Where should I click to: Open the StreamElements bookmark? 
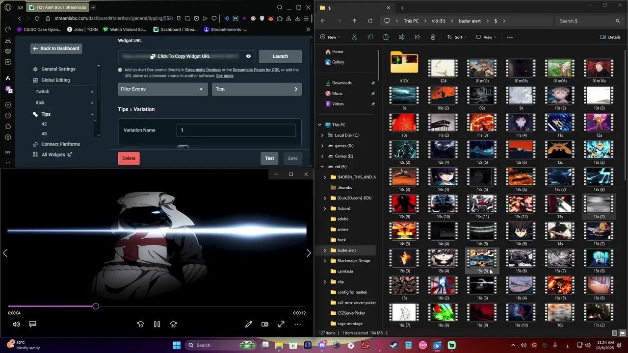click(x=225, y=29)
